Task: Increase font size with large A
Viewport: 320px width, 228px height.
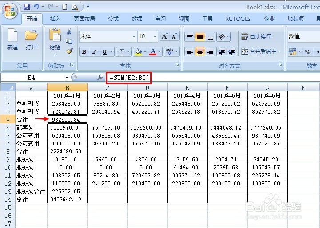Action: 165,36
